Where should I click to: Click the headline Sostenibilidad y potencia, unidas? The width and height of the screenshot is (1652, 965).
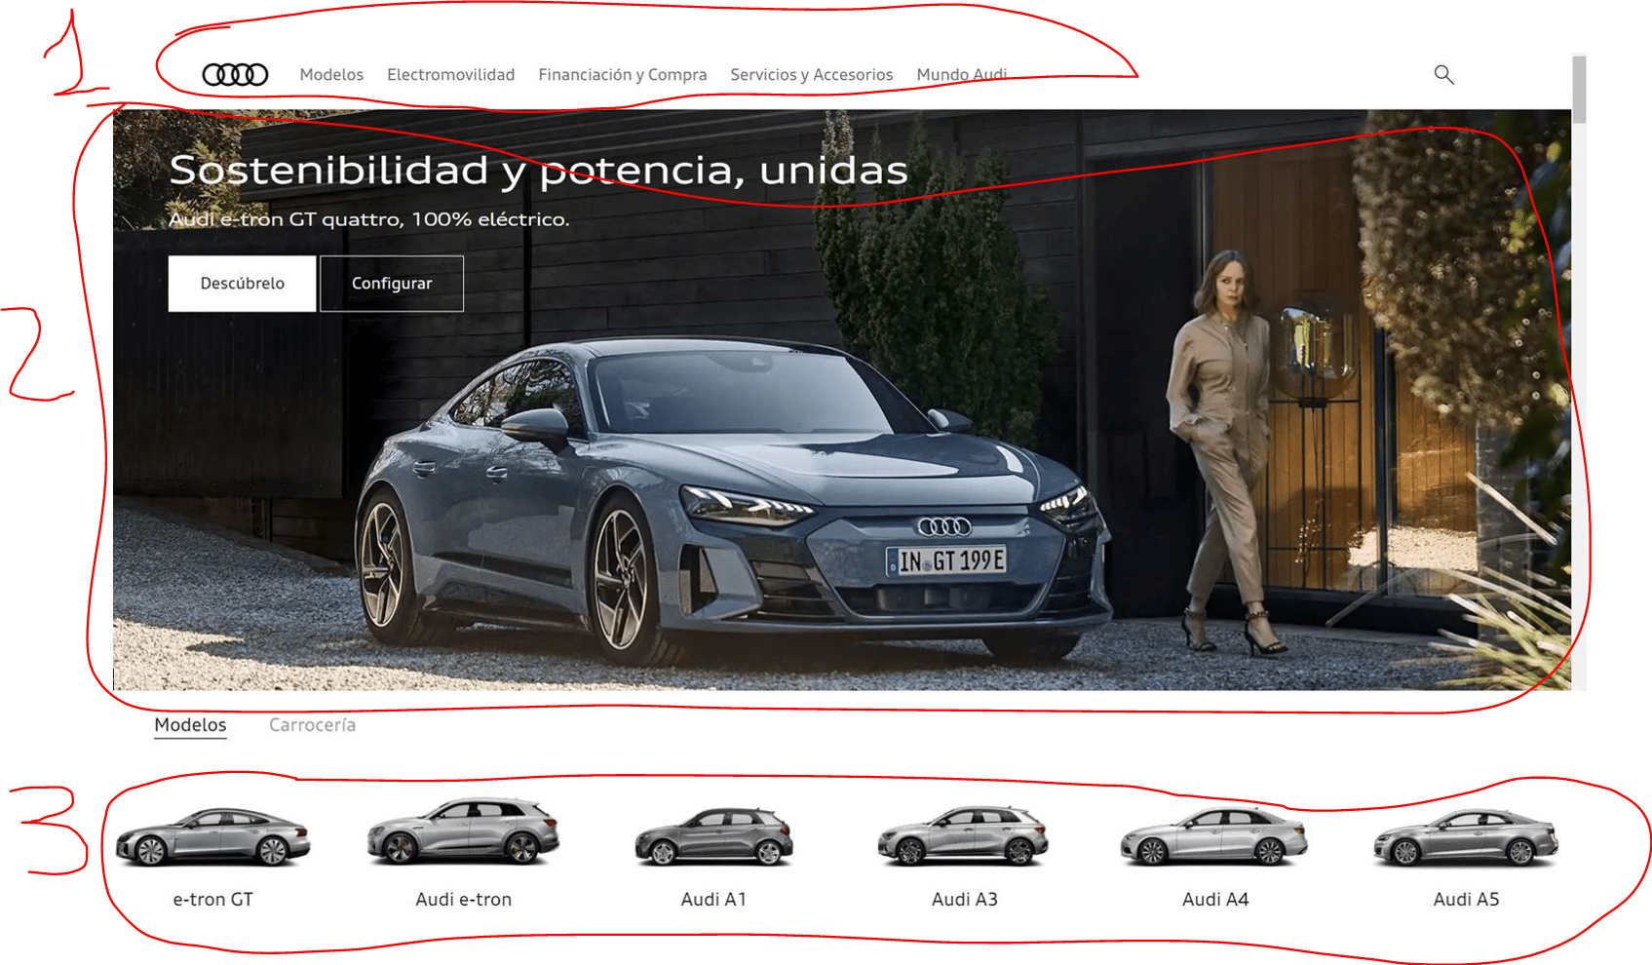(538, 171)
